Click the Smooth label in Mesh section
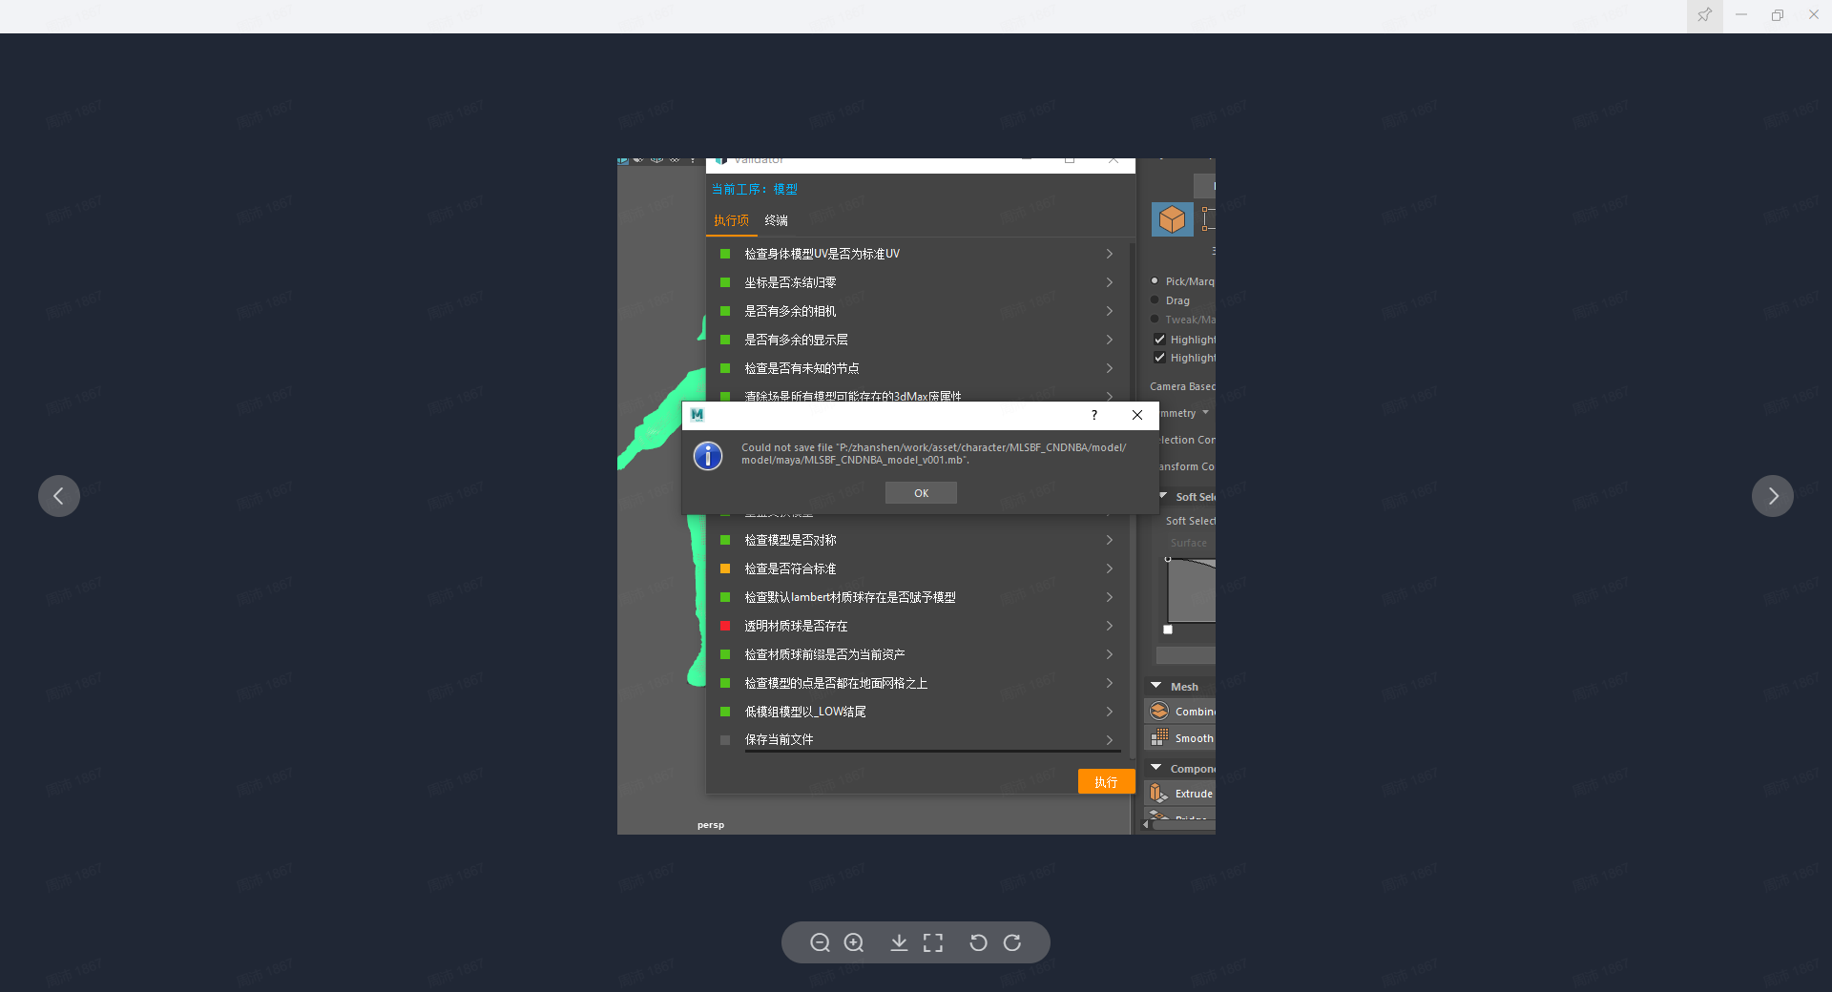1832x992 pixels. [1195, 738]
